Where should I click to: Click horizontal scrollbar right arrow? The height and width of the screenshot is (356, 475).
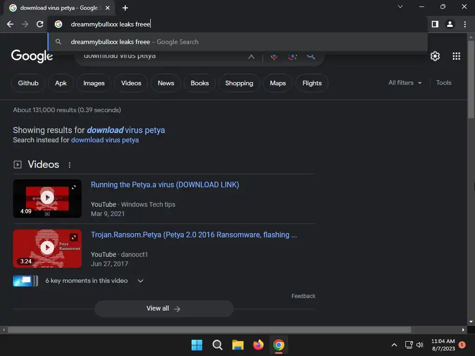463,330
